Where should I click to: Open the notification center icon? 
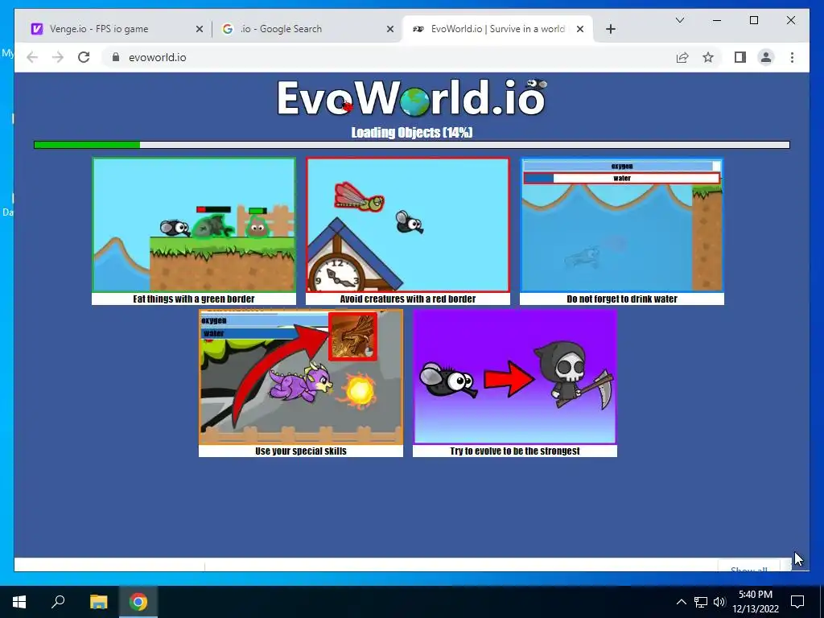(797, 602)
